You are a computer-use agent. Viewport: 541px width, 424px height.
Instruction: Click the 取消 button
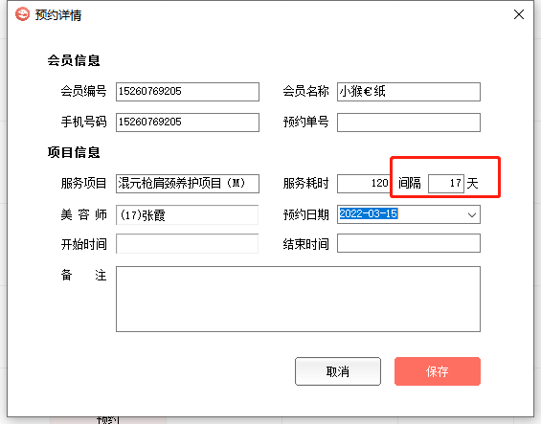(x=338, y=371)
